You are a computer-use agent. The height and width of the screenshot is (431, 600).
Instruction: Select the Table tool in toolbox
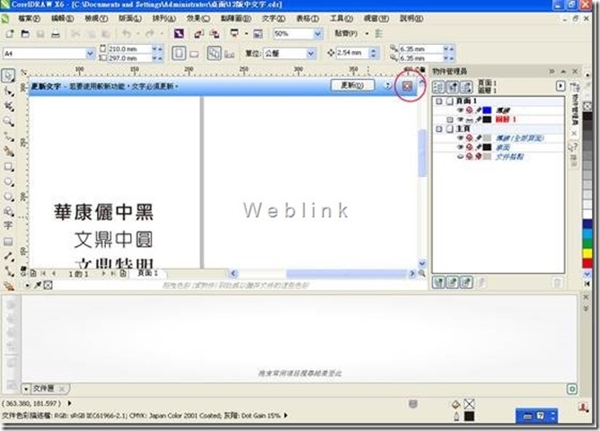[x=8, y=242]
